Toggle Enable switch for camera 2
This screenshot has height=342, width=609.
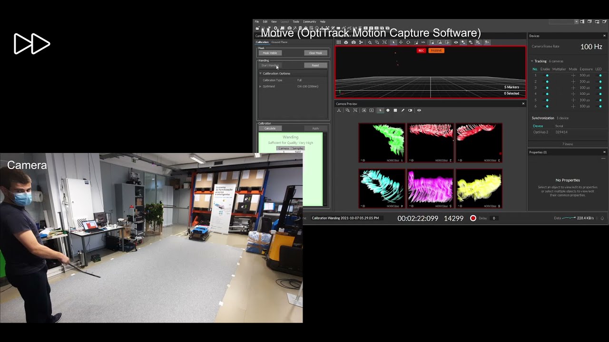click(546, 82)
